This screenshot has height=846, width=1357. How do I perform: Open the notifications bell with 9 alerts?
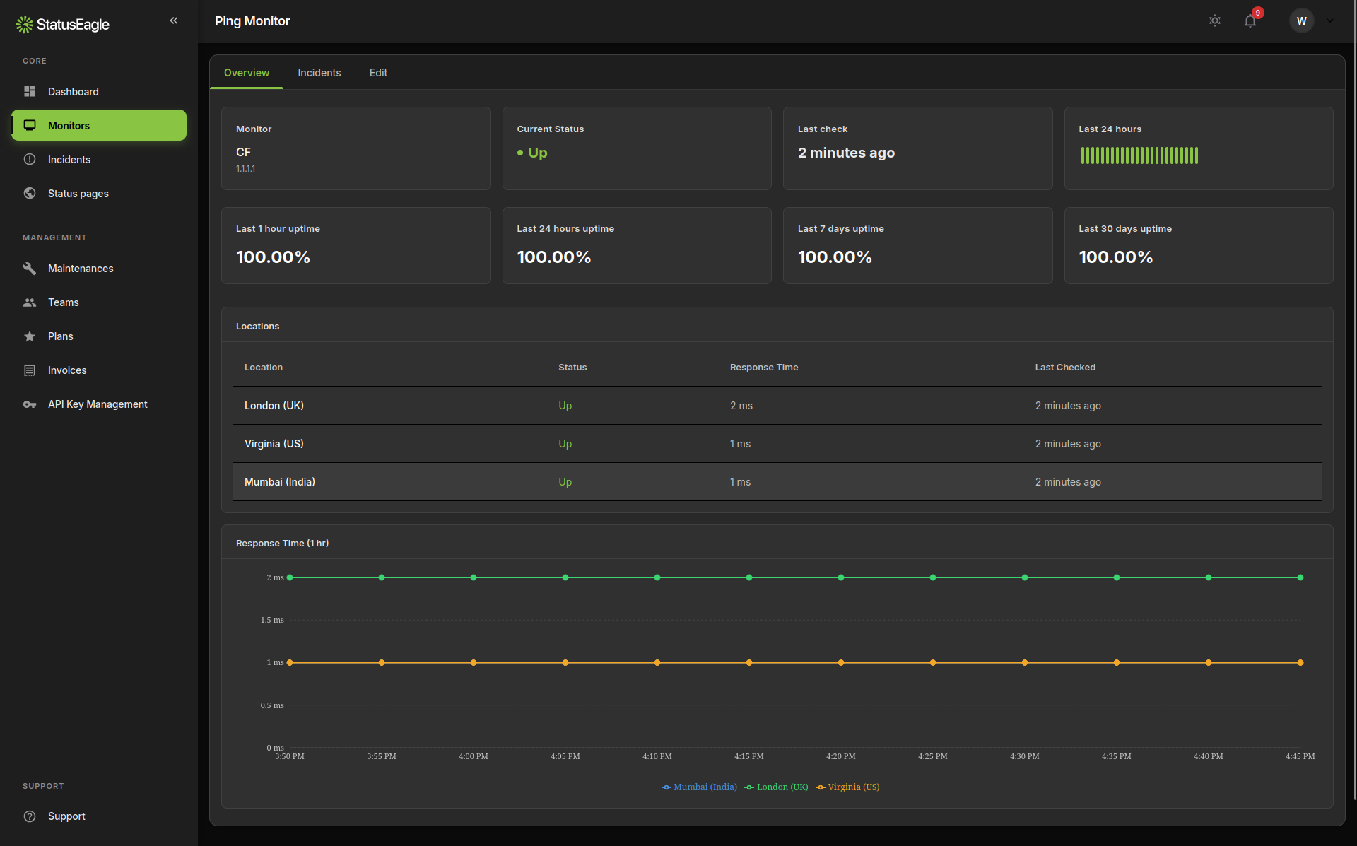[x=1250, y=20]
